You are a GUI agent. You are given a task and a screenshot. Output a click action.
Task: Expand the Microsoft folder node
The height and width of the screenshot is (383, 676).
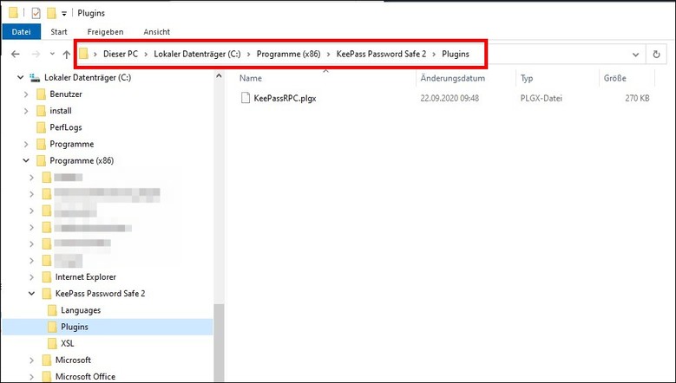31,360
